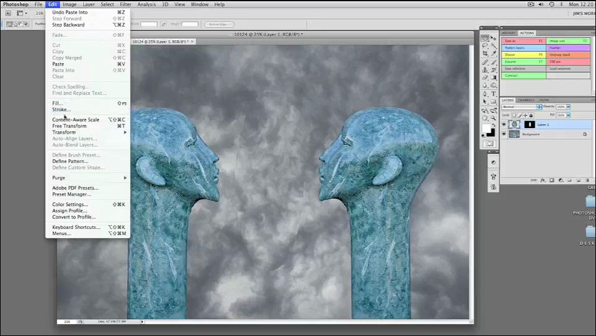The image size is (596, 336).
Task: Switch to the History tab
Action: [x=509, y=33]
